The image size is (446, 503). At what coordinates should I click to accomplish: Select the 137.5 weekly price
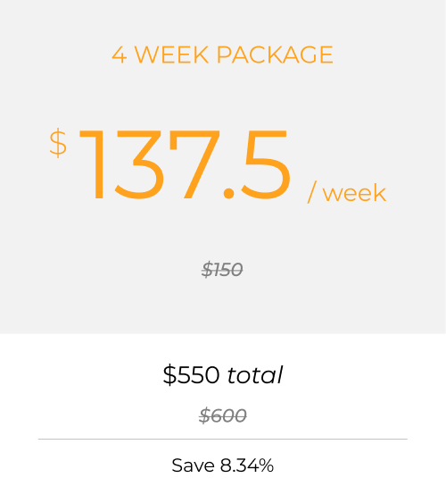pos(185,164)
